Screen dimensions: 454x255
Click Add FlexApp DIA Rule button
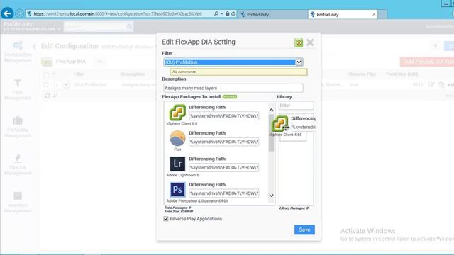tap(427, 62)
